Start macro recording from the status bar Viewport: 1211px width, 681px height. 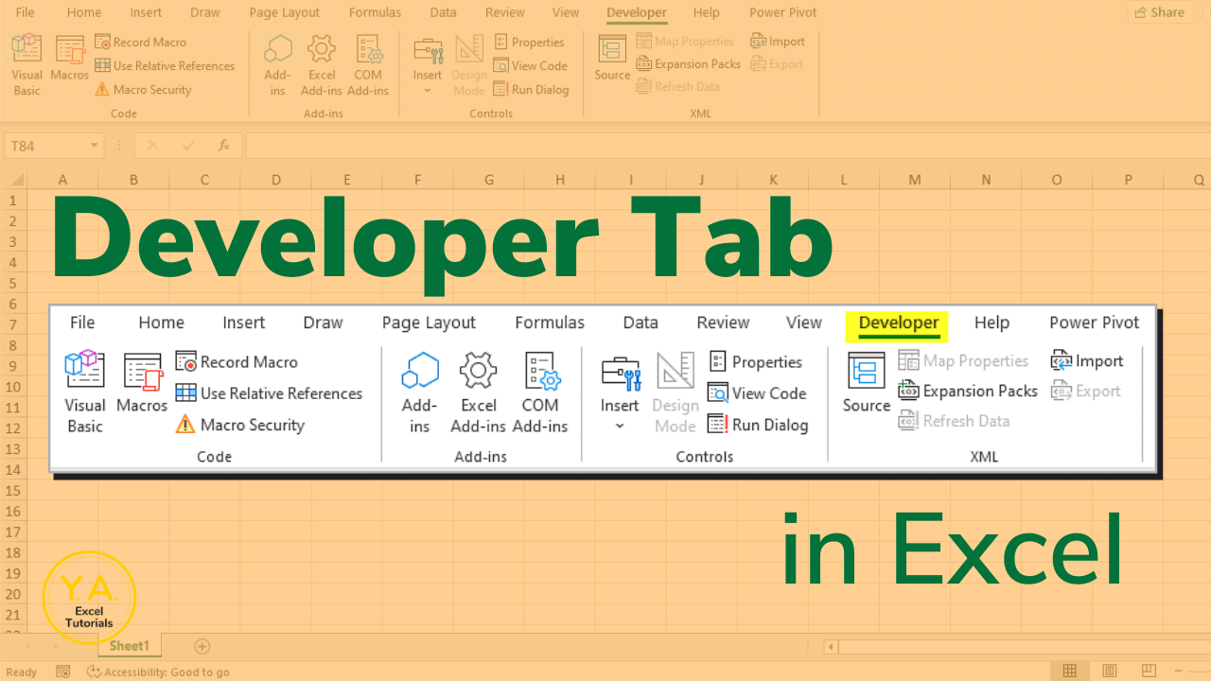pyautogui.click(x=63, y=671)
